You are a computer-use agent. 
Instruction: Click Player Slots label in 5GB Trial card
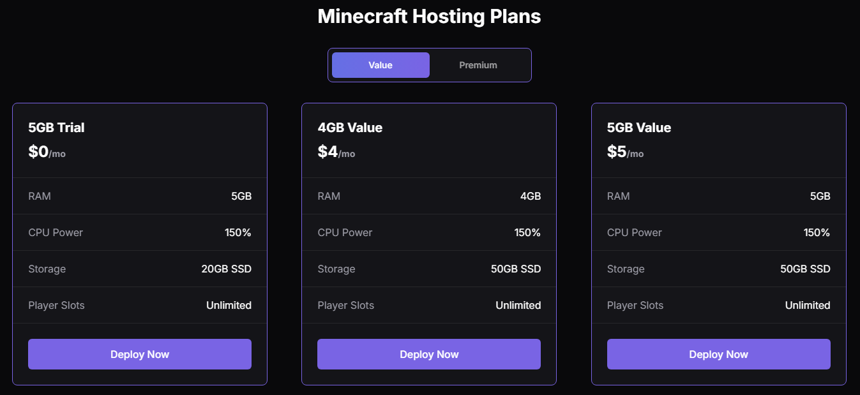coord(56,305)
